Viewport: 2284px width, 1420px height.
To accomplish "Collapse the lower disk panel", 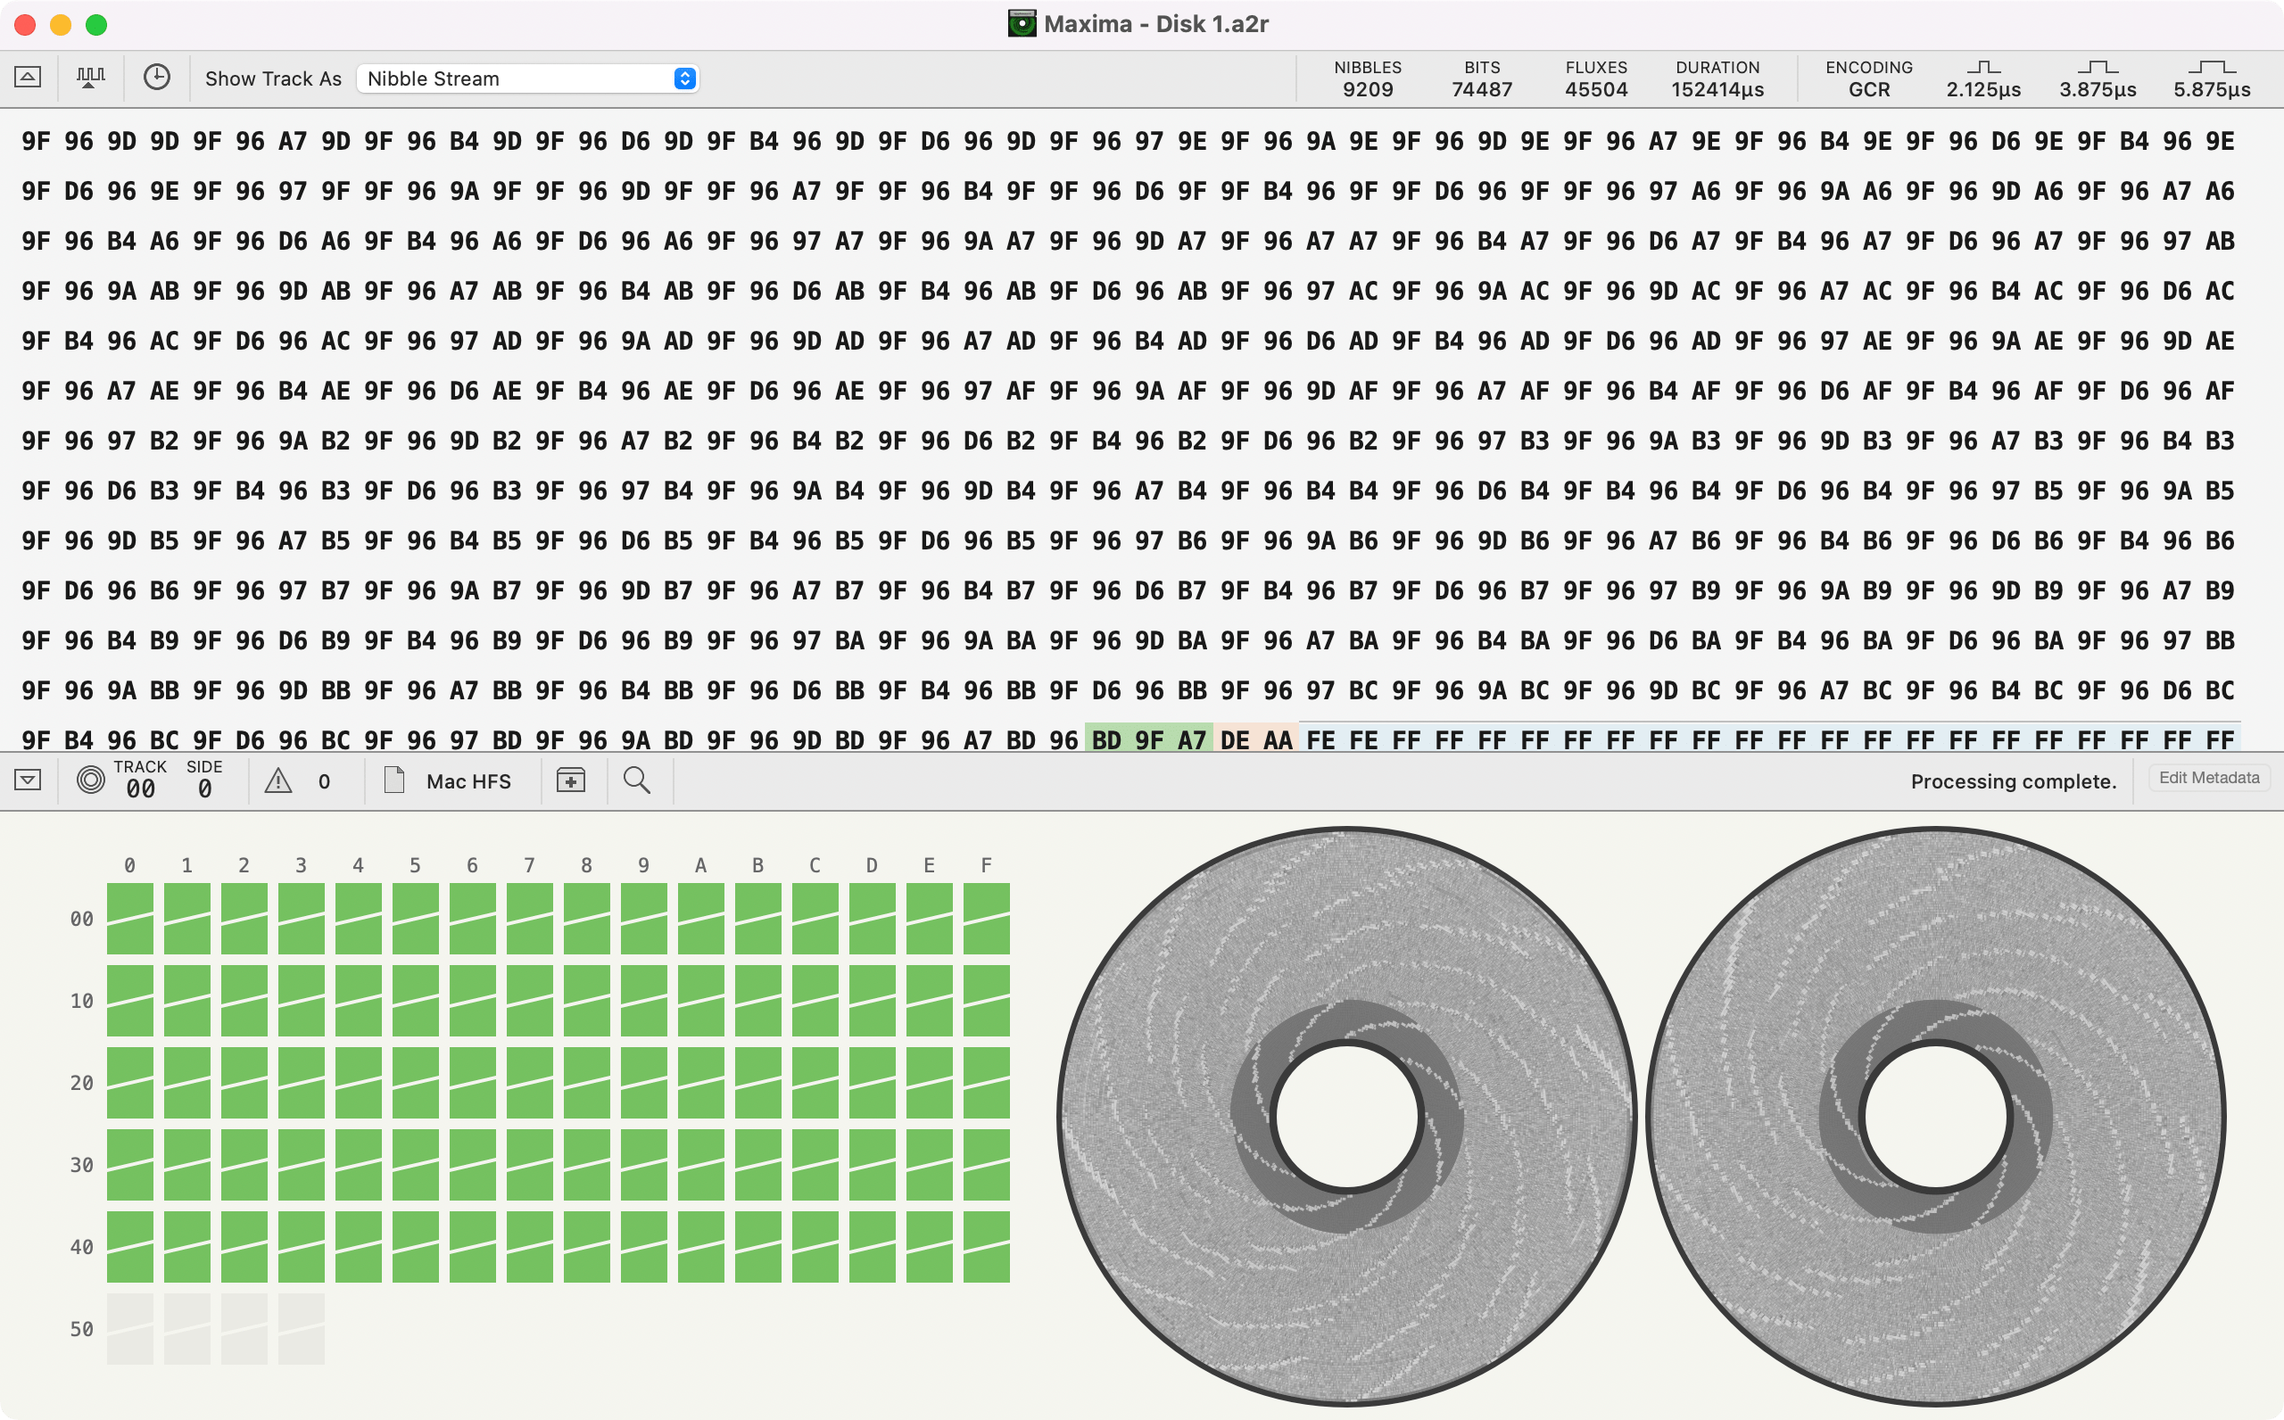I will pos(28,780).
